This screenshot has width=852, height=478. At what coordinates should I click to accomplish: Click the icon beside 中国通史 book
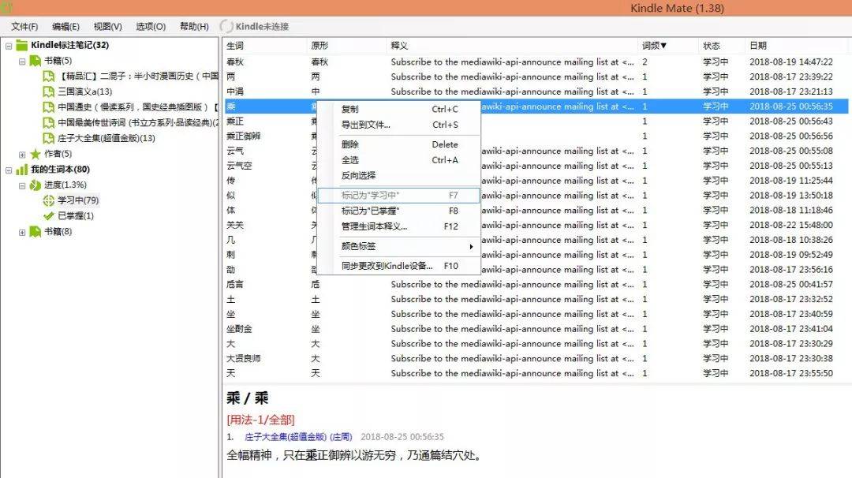click(x=49, y=107)
